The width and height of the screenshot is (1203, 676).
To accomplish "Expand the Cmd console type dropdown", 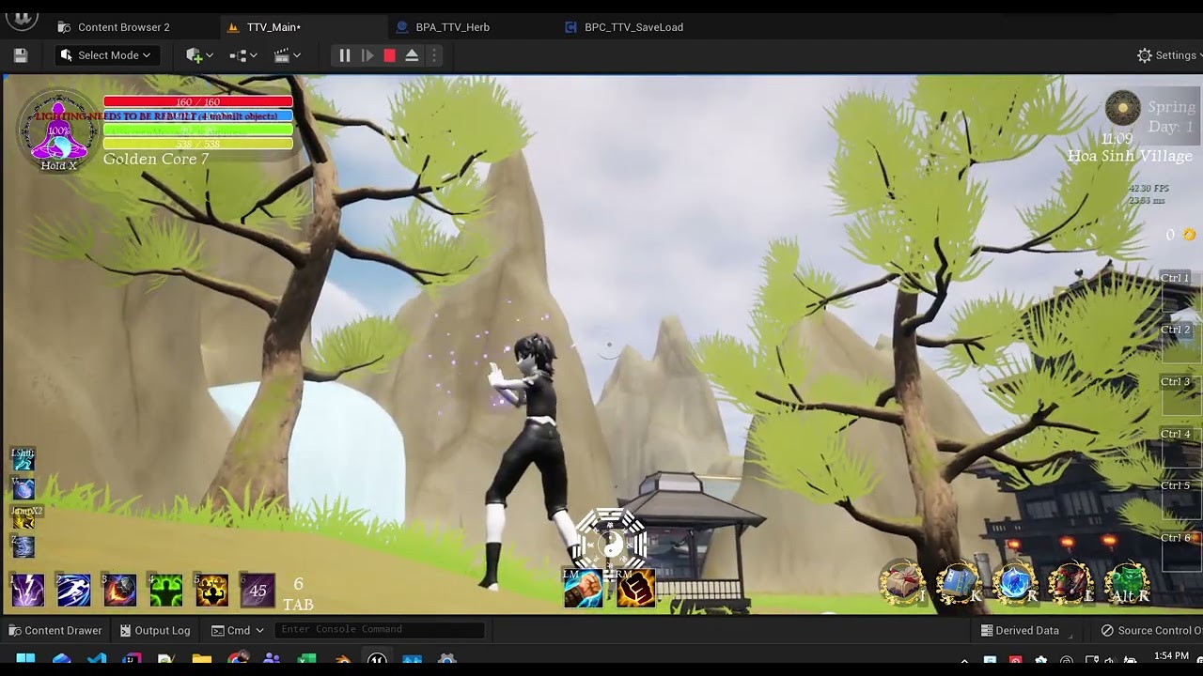I will [238, 630].
